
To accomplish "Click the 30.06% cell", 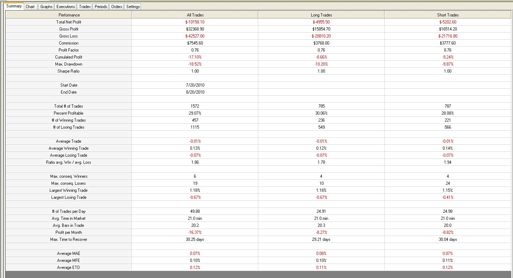I will 321,113.
